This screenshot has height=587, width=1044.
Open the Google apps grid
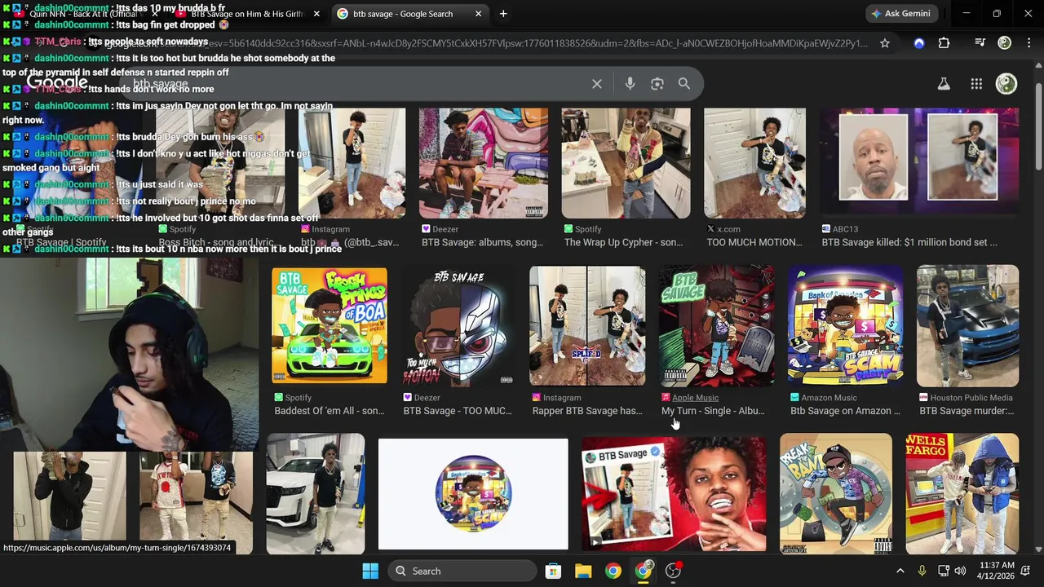[x=976, y=84]
